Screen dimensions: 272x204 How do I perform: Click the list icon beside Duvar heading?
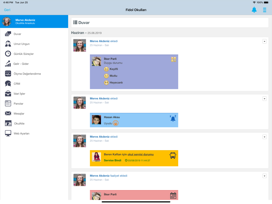[x=75, y=22]
